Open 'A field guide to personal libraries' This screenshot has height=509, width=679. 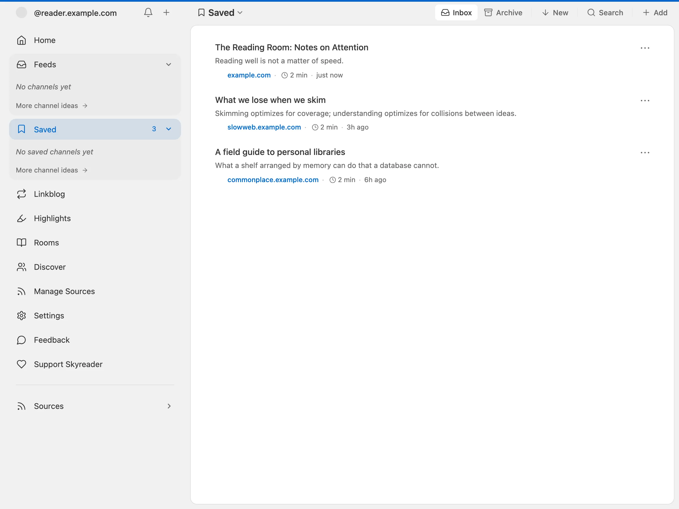pyautogui.click(x=280, y=152)
